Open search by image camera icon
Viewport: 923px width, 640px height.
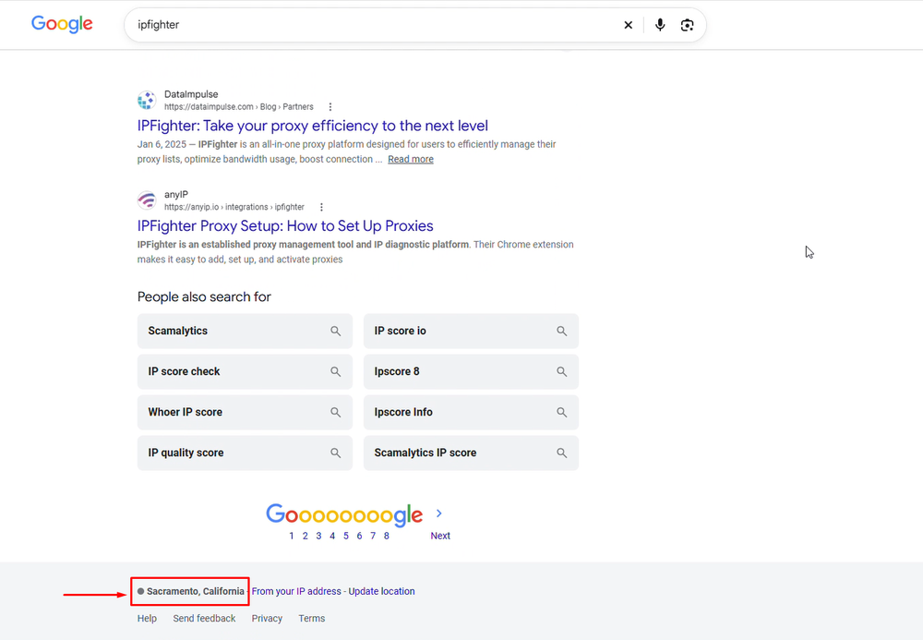[687, 25]
